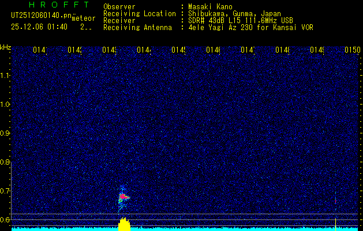Click the 0.9 kHz frequency label

pos(5,133)
